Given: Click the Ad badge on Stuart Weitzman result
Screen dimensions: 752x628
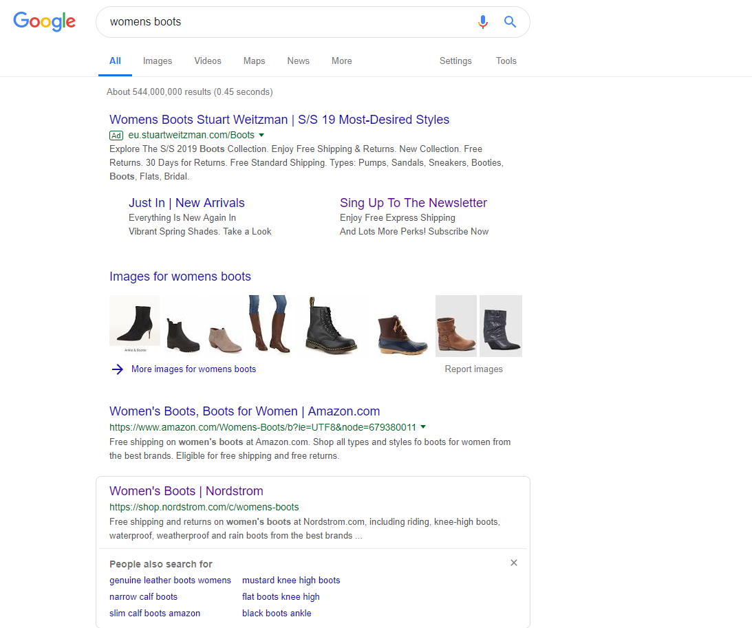Looking at the screenshot, I should tap(116, 136).
